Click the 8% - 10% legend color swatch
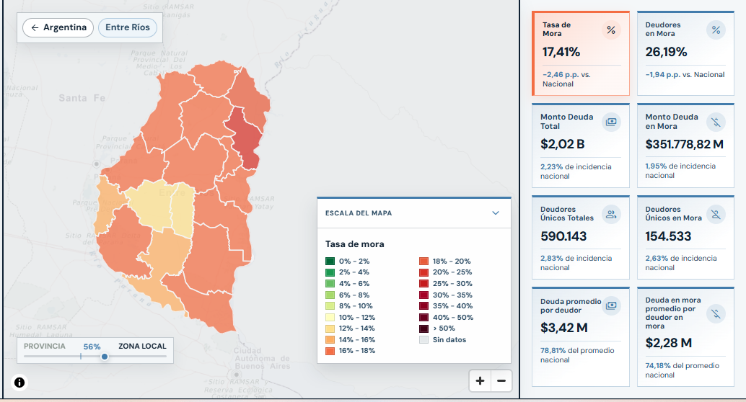 tap(330, 306)
